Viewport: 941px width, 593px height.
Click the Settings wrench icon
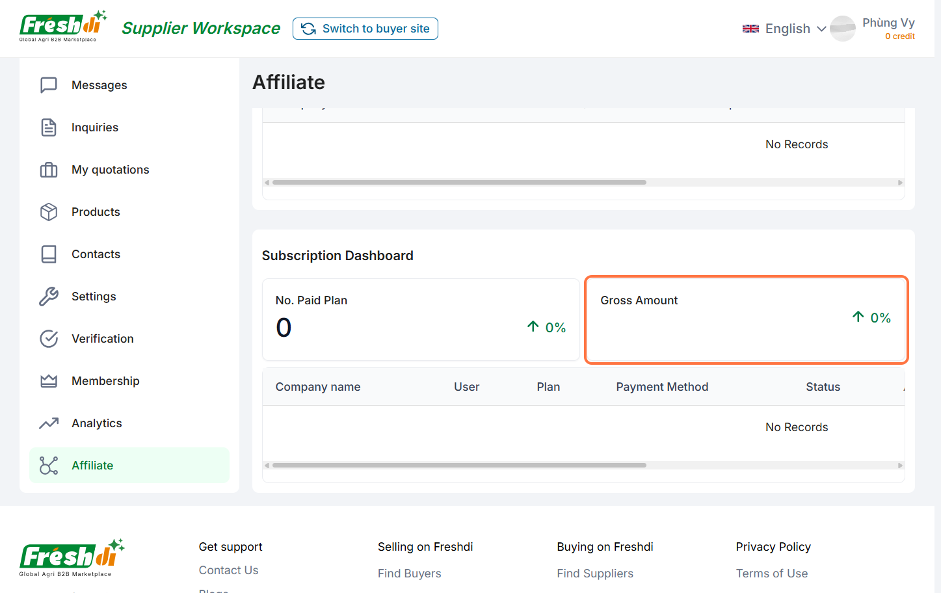[49, 296]
